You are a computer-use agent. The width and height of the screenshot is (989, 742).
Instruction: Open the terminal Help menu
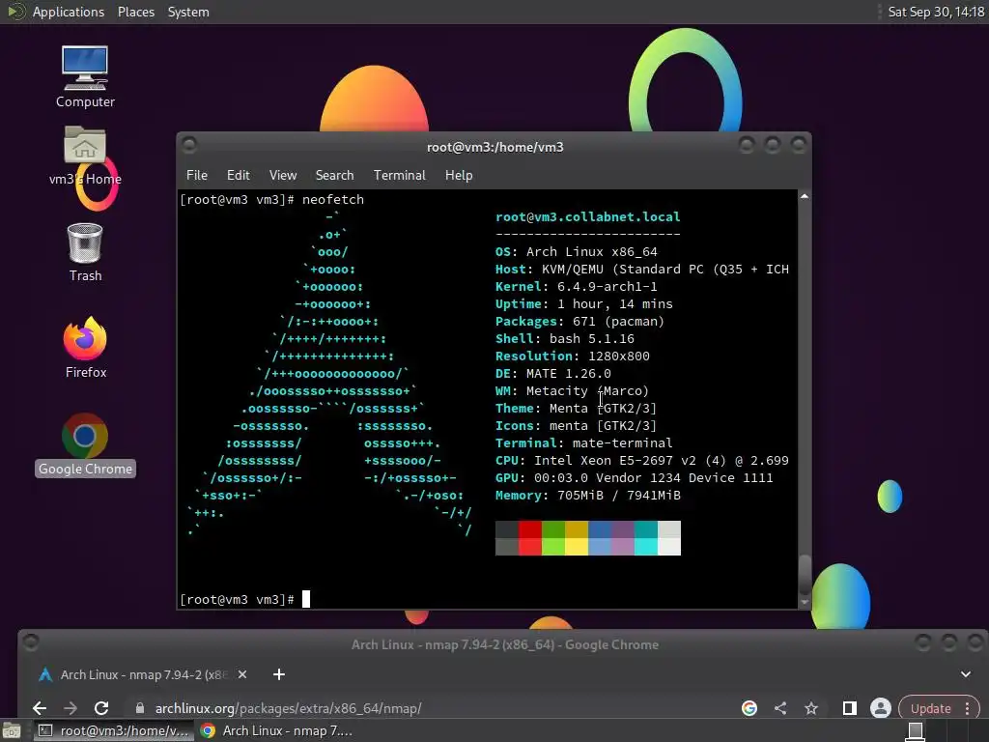pyautogui.click(x=459, y=176)
